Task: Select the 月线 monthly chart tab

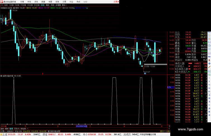Action: point(52,5)
